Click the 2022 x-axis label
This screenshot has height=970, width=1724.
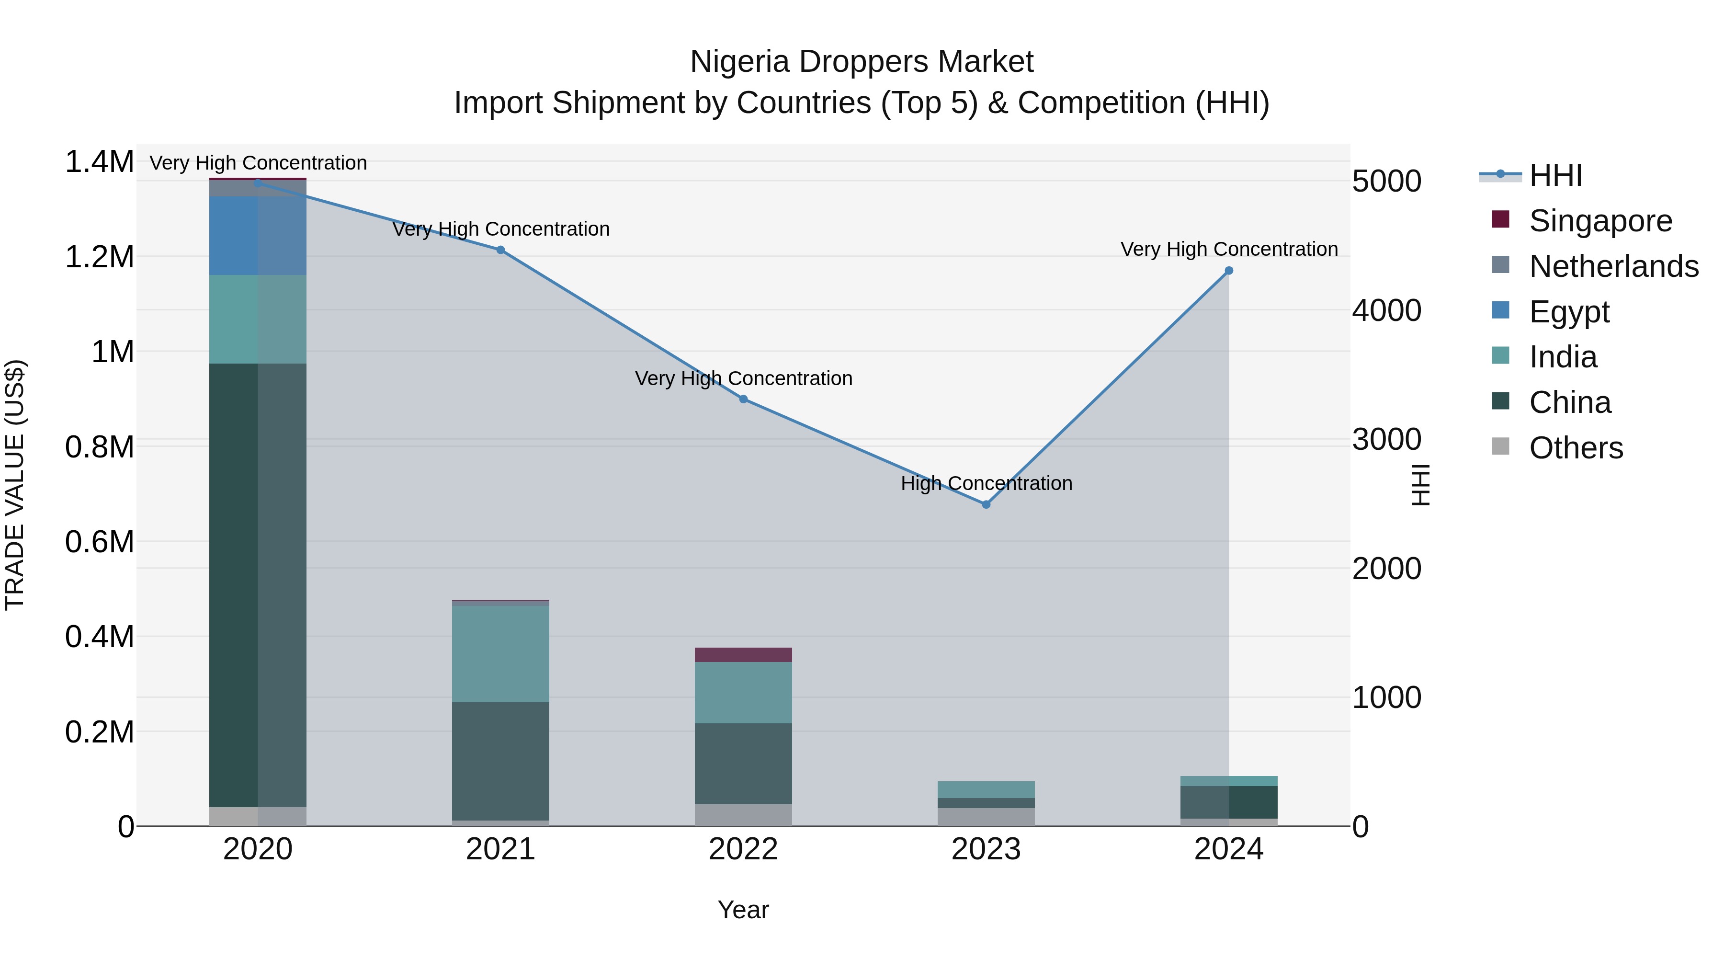point(744,849)
